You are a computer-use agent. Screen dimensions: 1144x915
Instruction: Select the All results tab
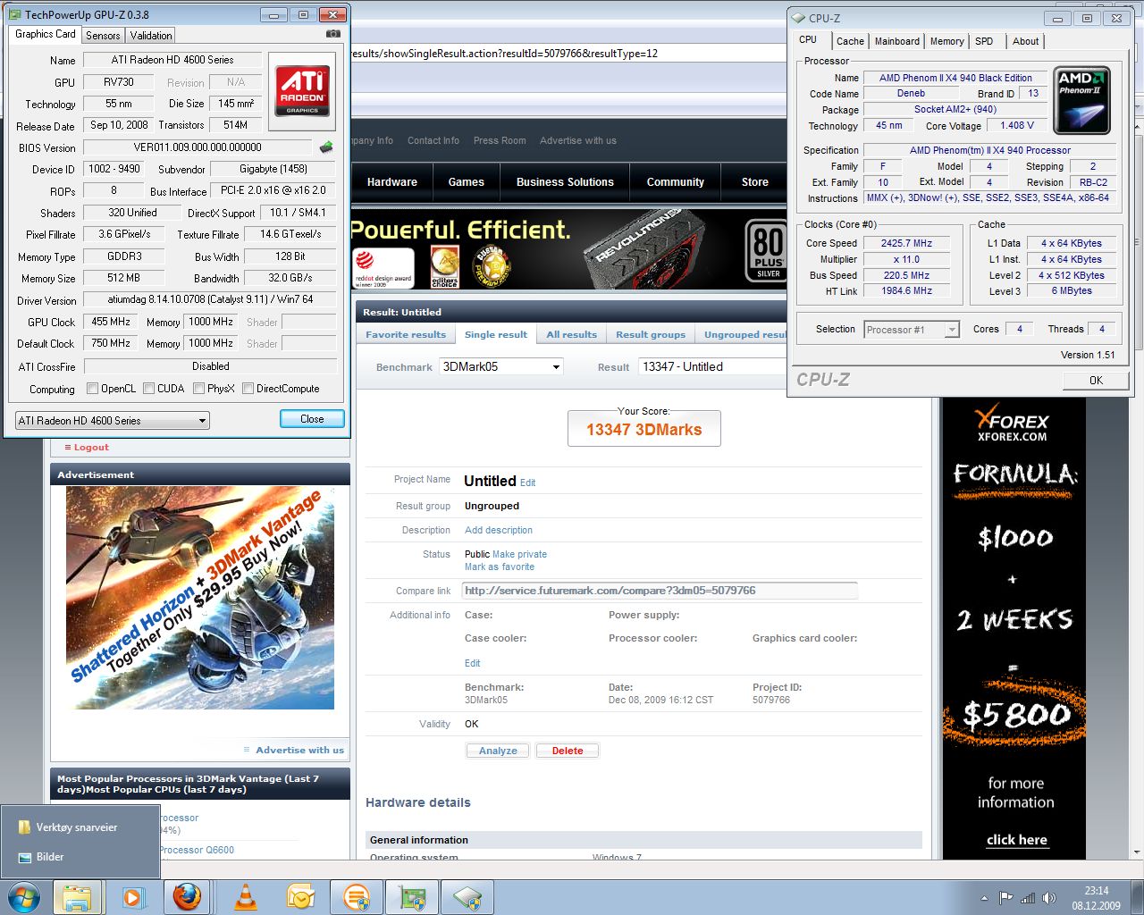(571, 334)
